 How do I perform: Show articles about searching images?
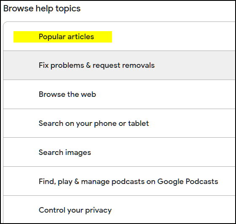[119, 152]
